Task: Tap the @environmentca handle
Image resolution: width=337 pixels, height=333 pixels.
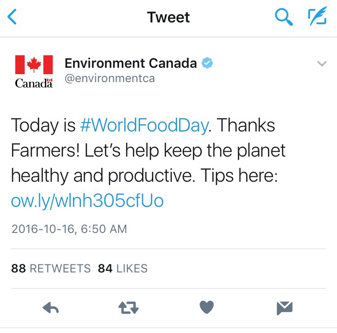Action: (110, 79)
